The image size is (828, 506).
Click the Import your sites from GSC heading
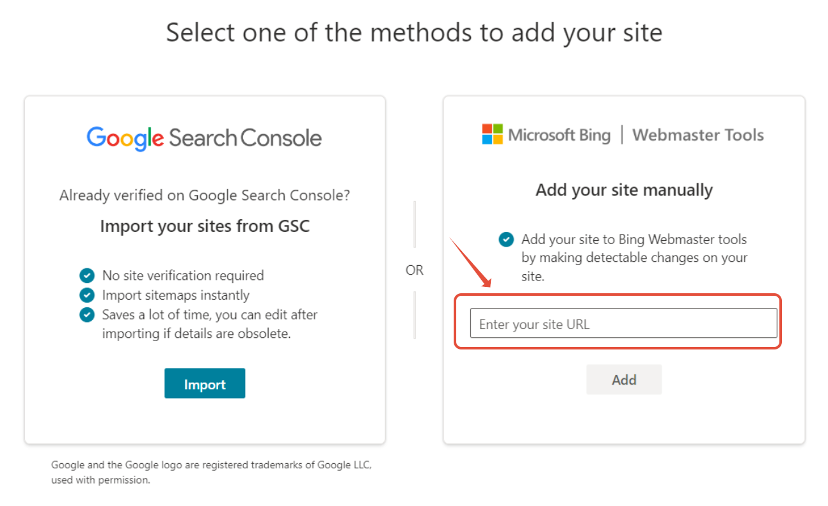pyautogui.click(x=205, y=226)
